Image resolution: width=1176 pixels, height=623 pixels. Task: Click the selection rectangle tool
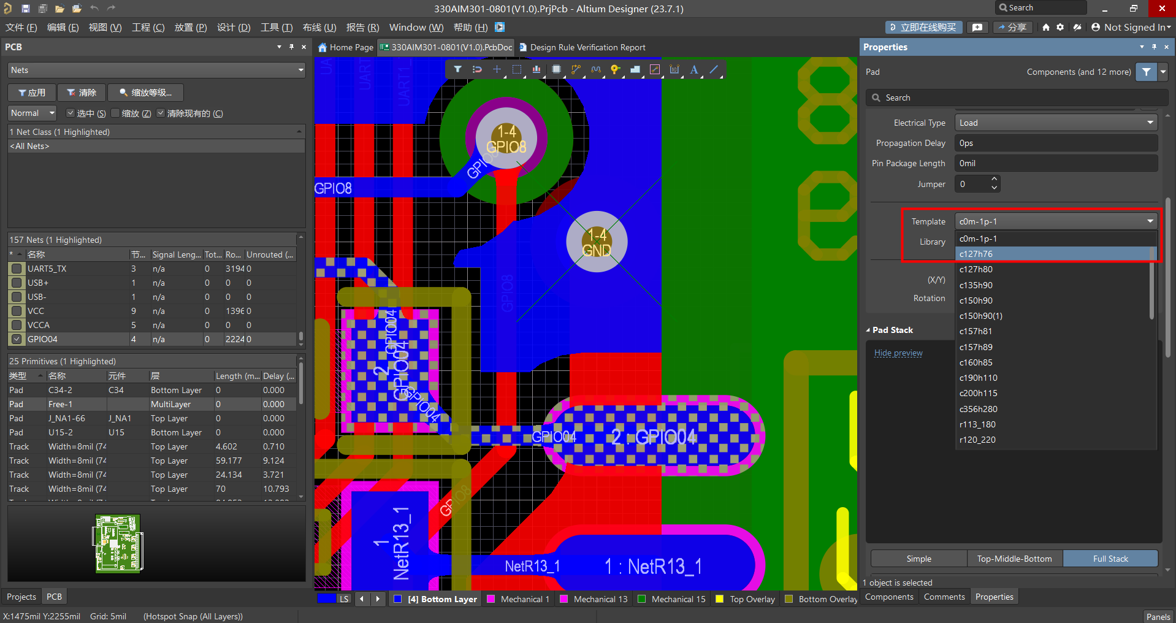[517, 70]
